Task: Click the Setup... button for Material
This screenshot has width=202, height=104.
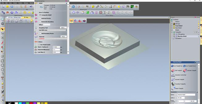Action: [64, 37]
